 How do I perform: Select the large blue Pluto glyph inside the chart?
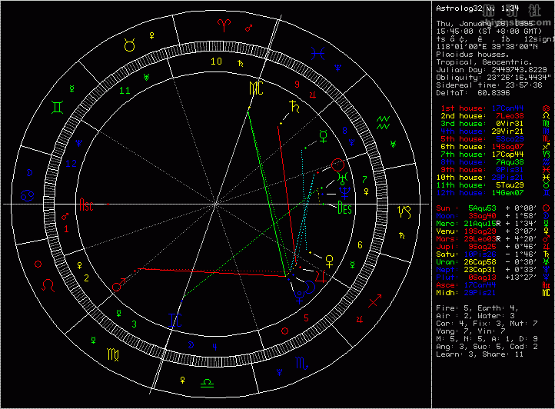coord(300,298)
